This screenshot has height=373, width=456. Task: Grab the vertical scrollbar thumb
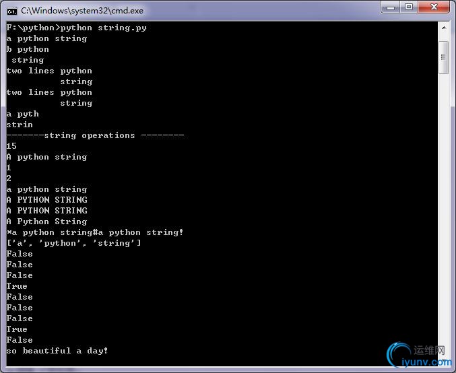click(443, 57)
